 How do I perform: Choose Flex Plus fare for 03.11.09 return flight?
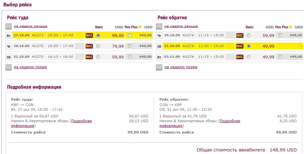(280, 57)
